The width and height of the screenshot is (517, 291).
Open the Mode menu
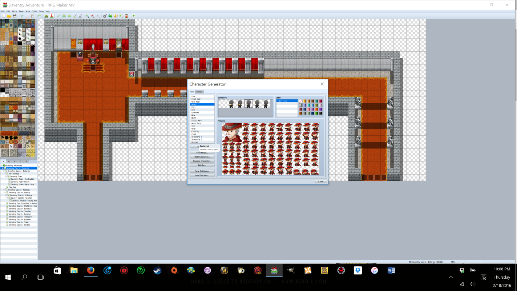click(x=15, y=11)
